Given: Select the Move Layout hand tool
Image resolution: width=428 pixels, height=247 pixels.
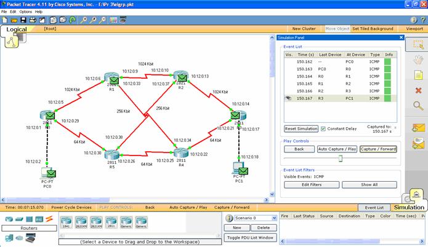Looking at the screenshot, I should click(418, 60).
